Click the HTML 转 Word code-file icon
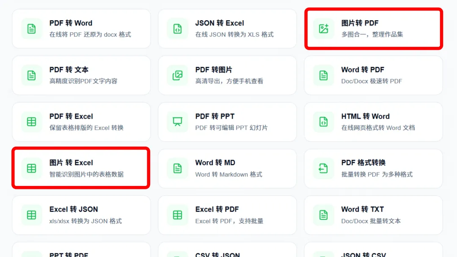The height and width of the screenshot is (257, 457). coord(324,122)
